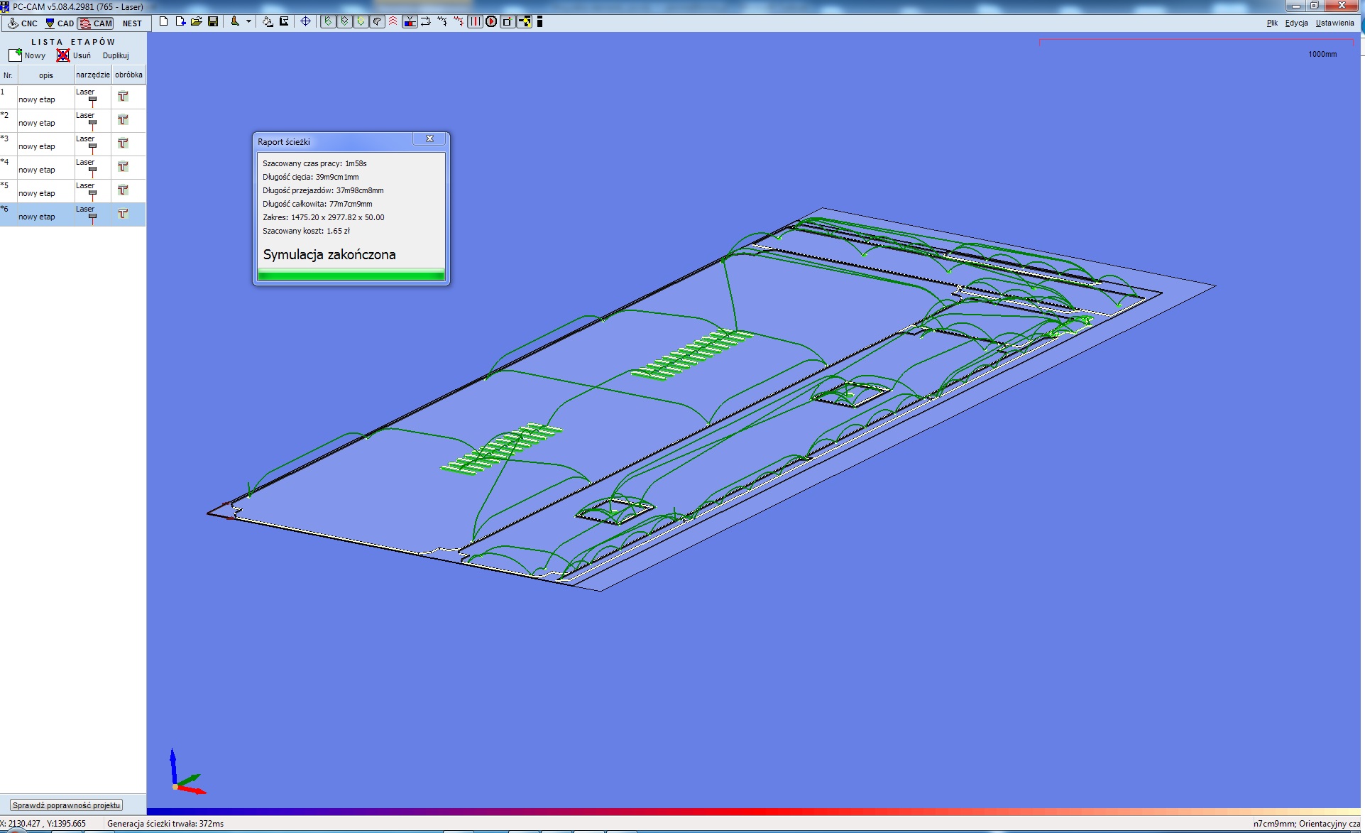
Task: Click the double arrow swap direction icon
Action: [426, 21]
